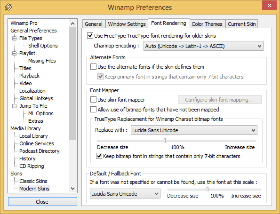Click the TrueType replacement size slider thumb

coord(165,141)
